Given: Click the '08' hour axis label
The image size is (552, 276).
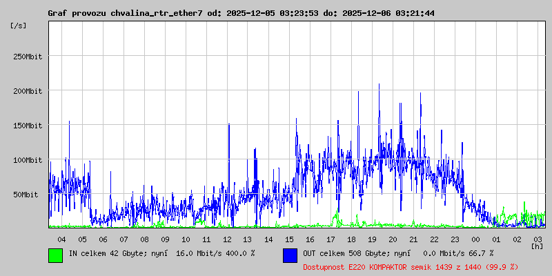Looking at the screenshot, I should point(144,239).
